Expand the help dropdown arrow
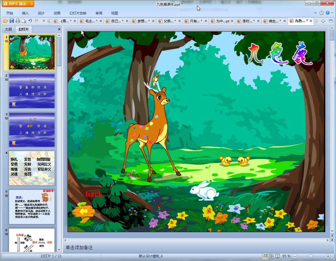 (x=332, y=13)
